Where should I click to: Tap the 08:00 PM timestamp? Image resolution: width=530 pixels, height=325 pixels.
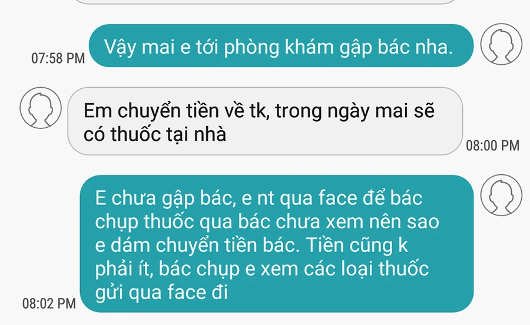492,145
